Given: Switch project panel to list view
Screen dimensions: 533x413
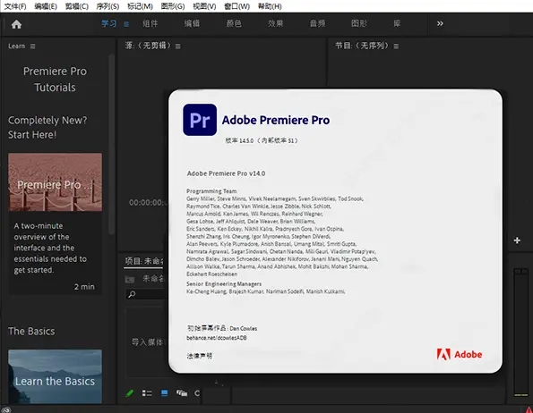Looking at the screenshot, I should point(147,393).
